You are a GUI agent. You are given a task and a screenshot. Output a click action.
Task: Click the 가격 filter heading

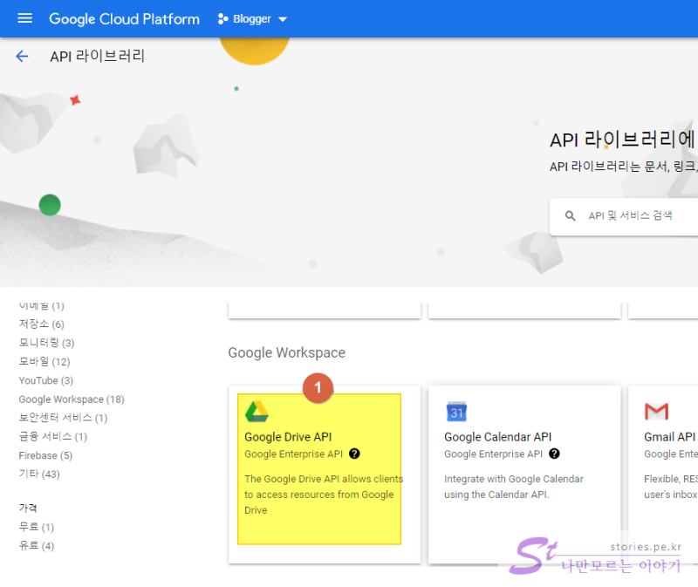[28, 508]
